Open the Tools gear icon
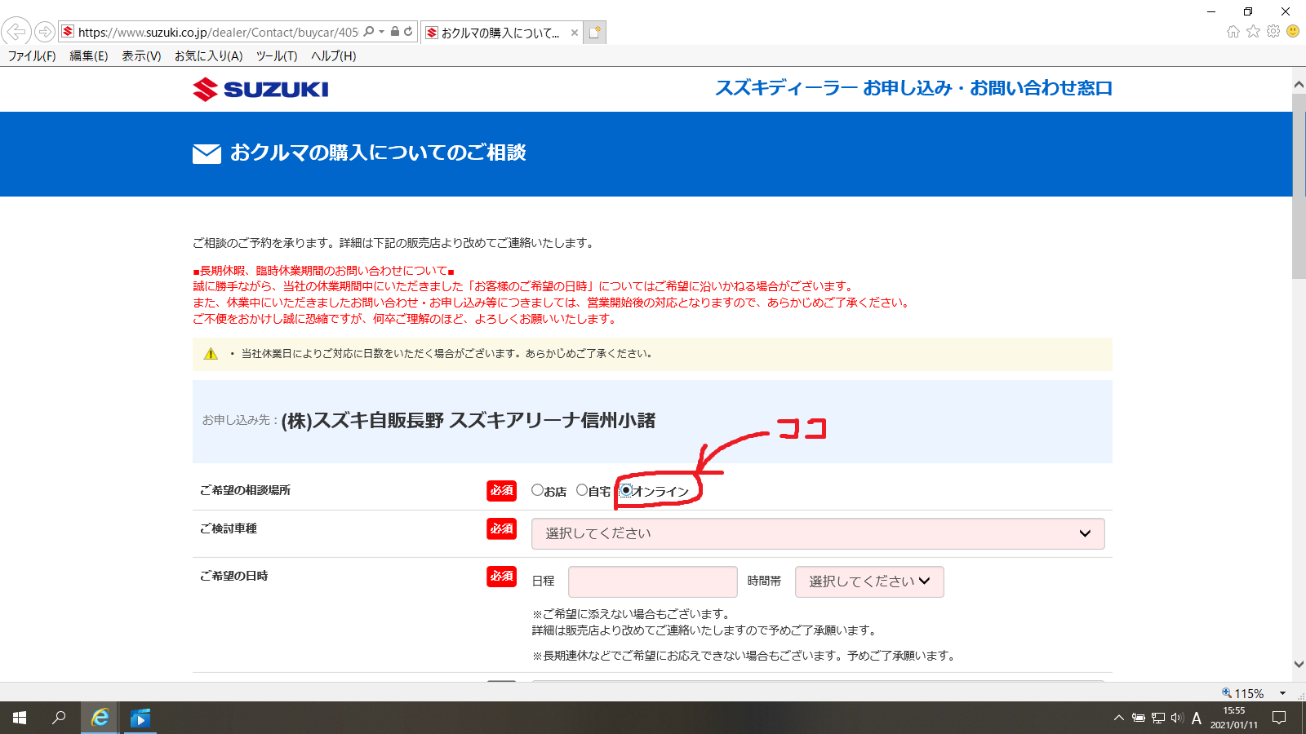Screen dimensions: 1306x734 (1273, 32)
